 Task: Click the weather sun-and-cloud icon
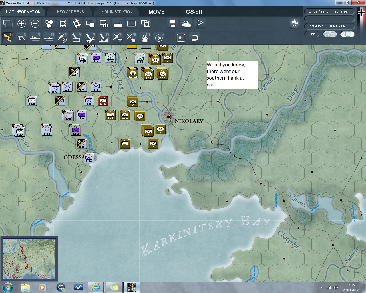186,24
